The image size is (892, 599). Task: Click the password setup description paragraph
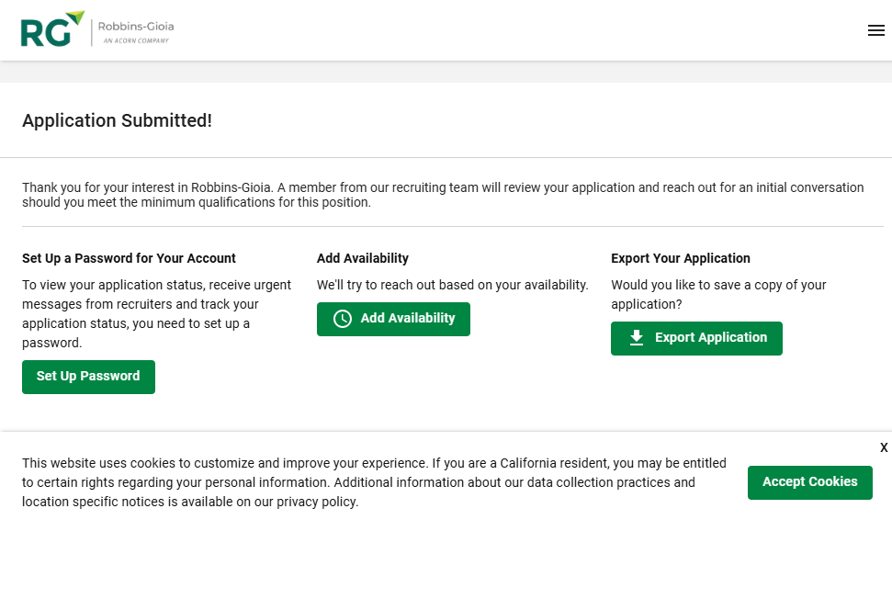click(x=156, y=313)
